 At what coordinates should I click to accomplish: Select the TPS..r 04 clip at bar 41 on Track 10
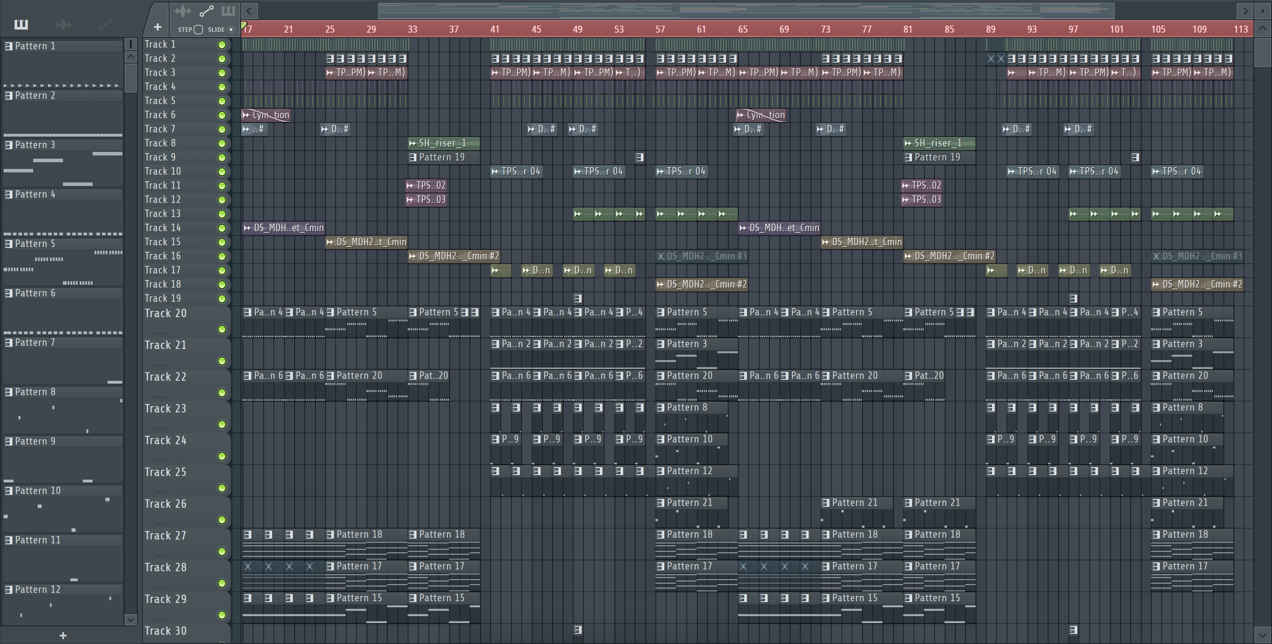pos(516,171)
